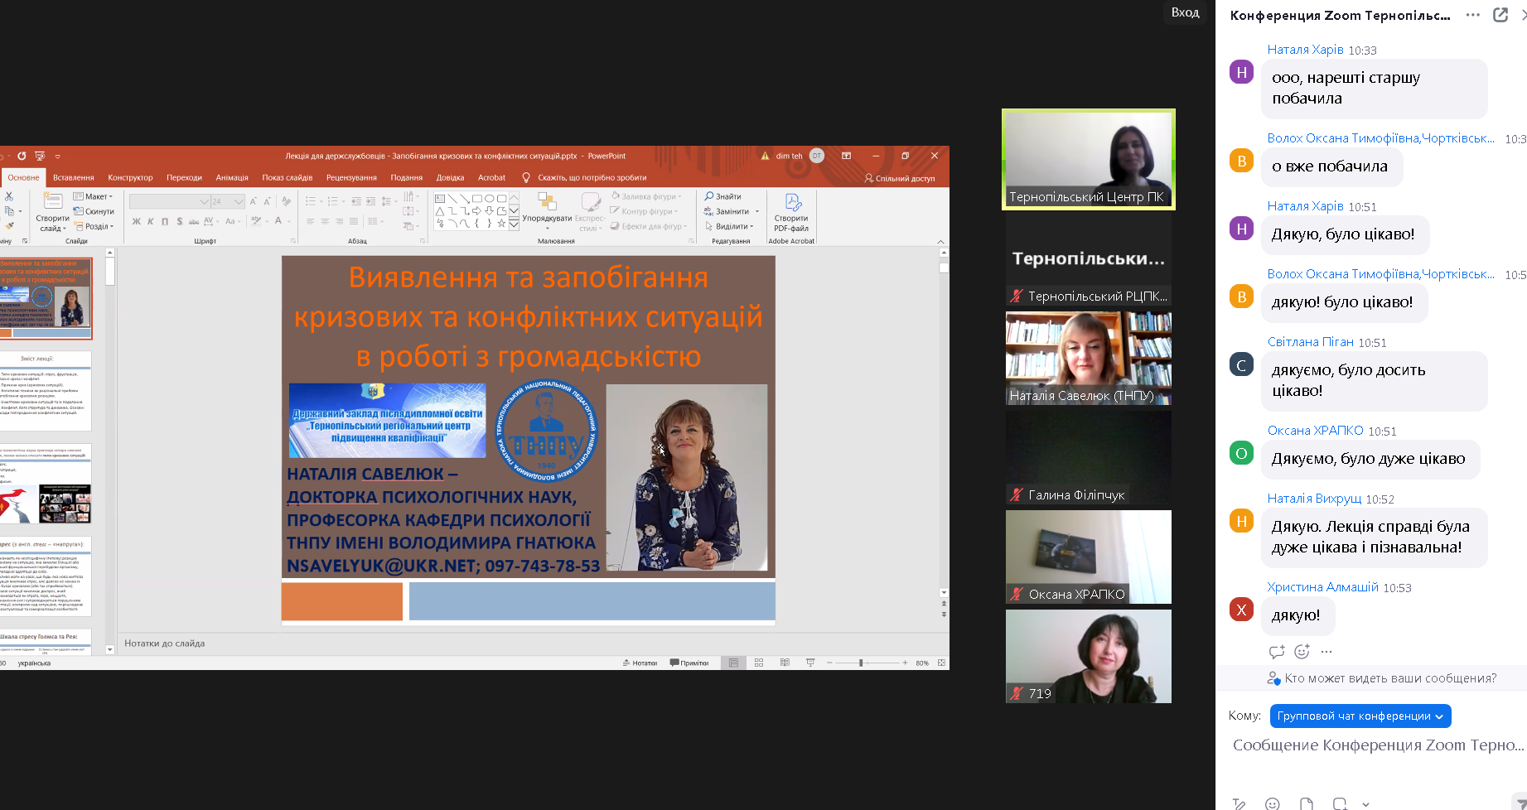Toggle italic К formatting
The height and width of the screenshot is (810, 1527).
pyautogui.click(x=151, y=221)
